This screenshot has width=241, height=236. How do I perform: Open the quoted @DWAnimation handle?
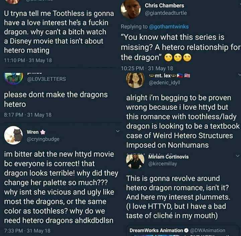pyautogui.click(x=208, y=230)
